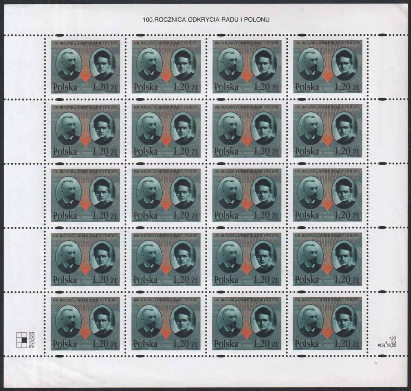Click "1,20 ZŁ" on bottom-row third-column stamp

[x=265, y=344]
